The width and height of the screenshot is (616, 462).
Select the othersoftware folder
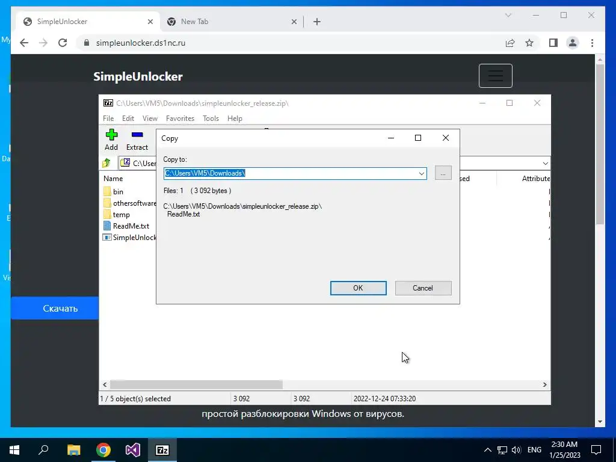pos(130,203)
